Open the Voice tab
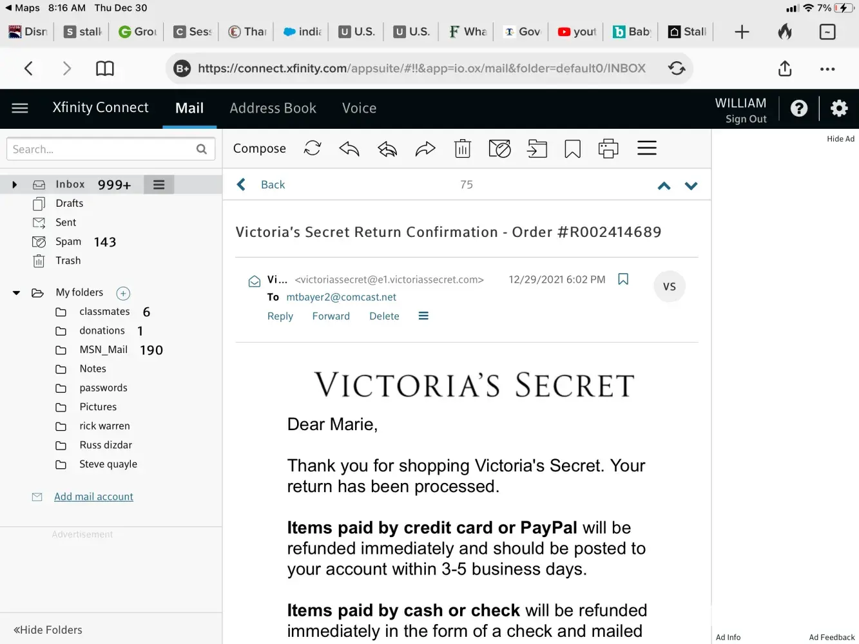This screenshot has width=859, height=644. pos(359,108)
